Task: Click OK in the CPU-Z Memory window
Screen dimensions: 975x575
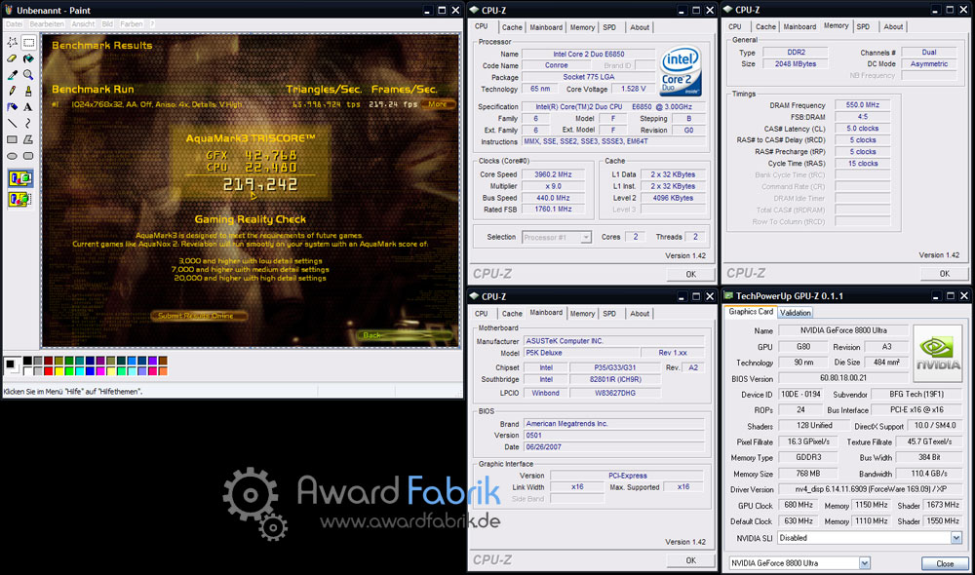Action: pos(945,274)
